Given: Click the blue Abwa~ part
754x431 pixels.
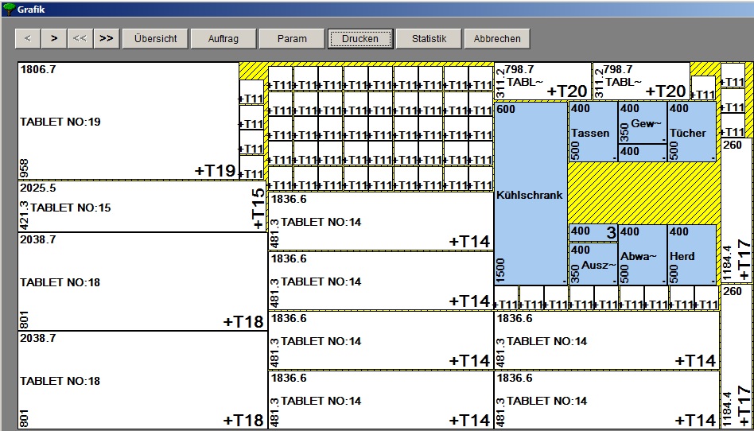Looking at the screenshot, I should click(x=642, y=255).
